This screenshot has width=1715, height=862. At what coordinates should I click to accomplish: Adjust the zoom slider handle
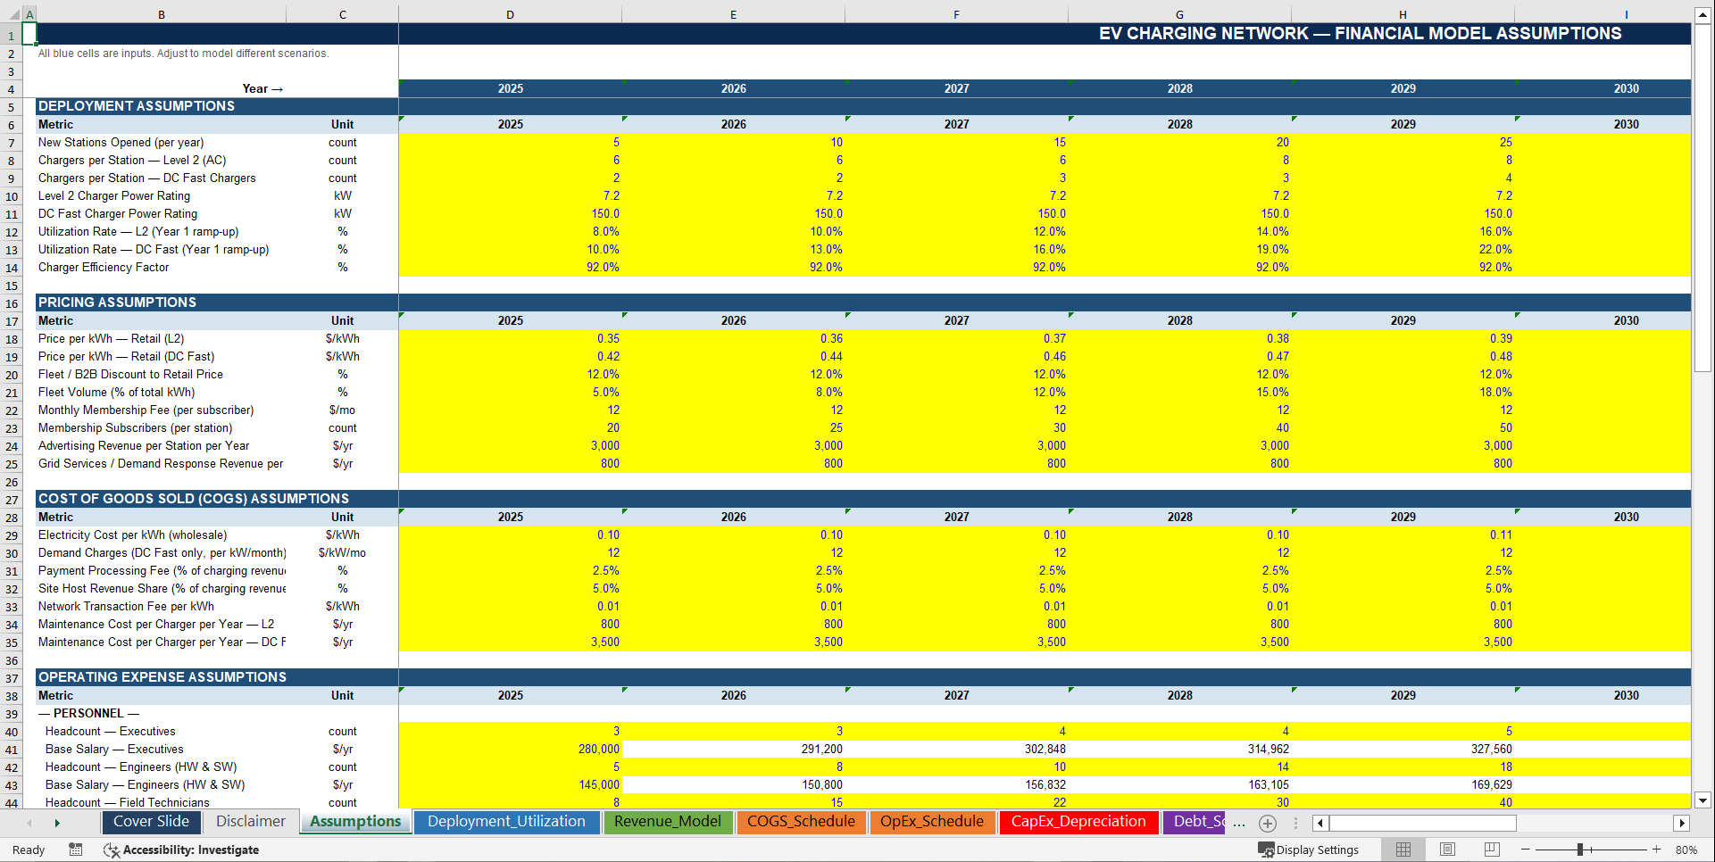pyautogui.click(x=1582, y=850)
